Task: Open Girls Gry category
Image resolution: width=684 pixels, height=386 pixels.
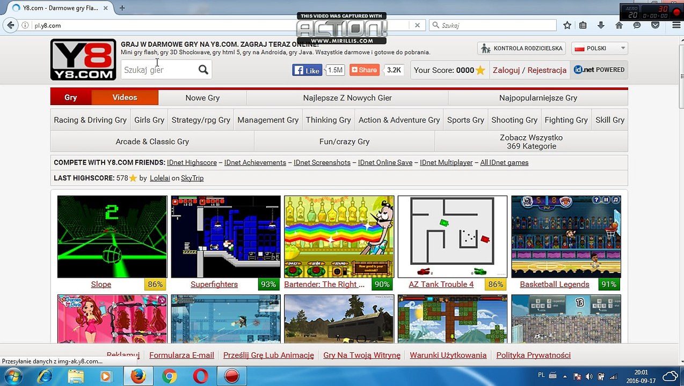Action: point(149,120)
